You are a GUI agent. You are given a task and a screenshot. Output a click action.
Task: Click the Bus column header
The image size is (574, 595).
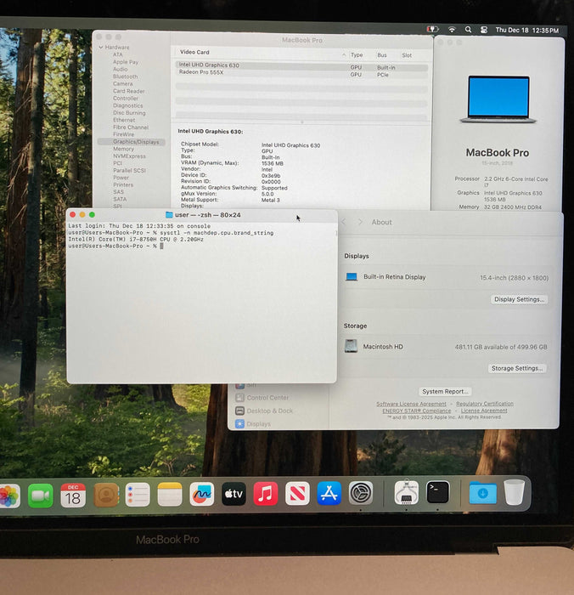coord(382,55)
